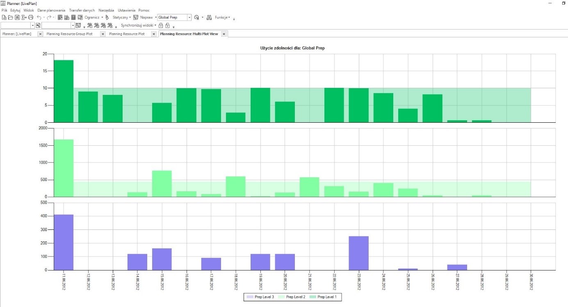The width and height of the screenshot is (568, 307).
Task: Open the Funkcje dropdown
Action: [223, 17]
